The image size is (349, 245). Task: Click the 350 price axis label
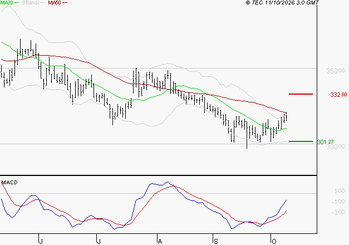tap(336, 71)
